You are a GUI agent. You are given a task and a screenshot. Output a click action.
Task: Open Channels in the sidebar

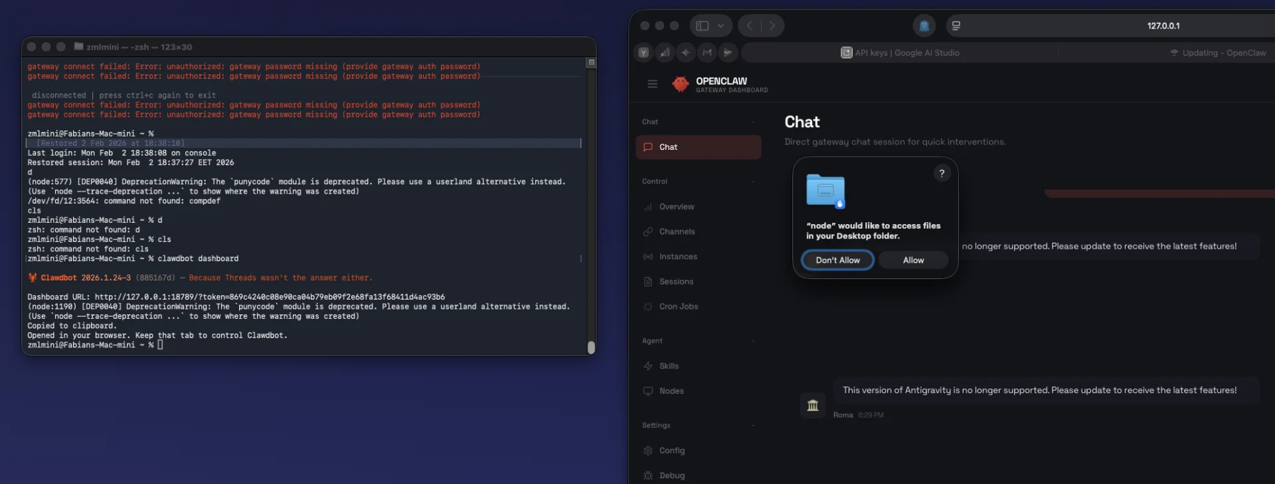[698, 231]
